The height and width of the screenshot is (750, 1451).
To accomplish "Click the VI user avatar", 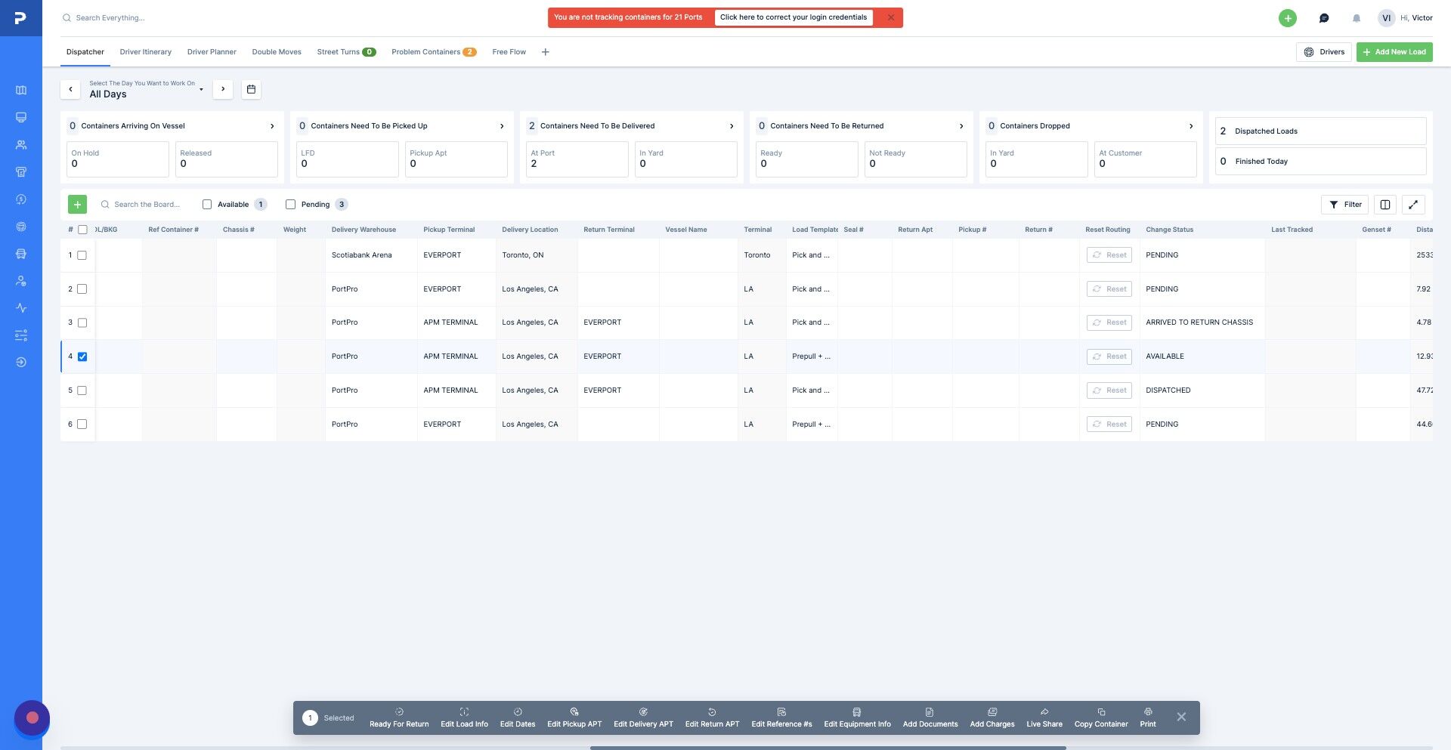I will 1386,18.
